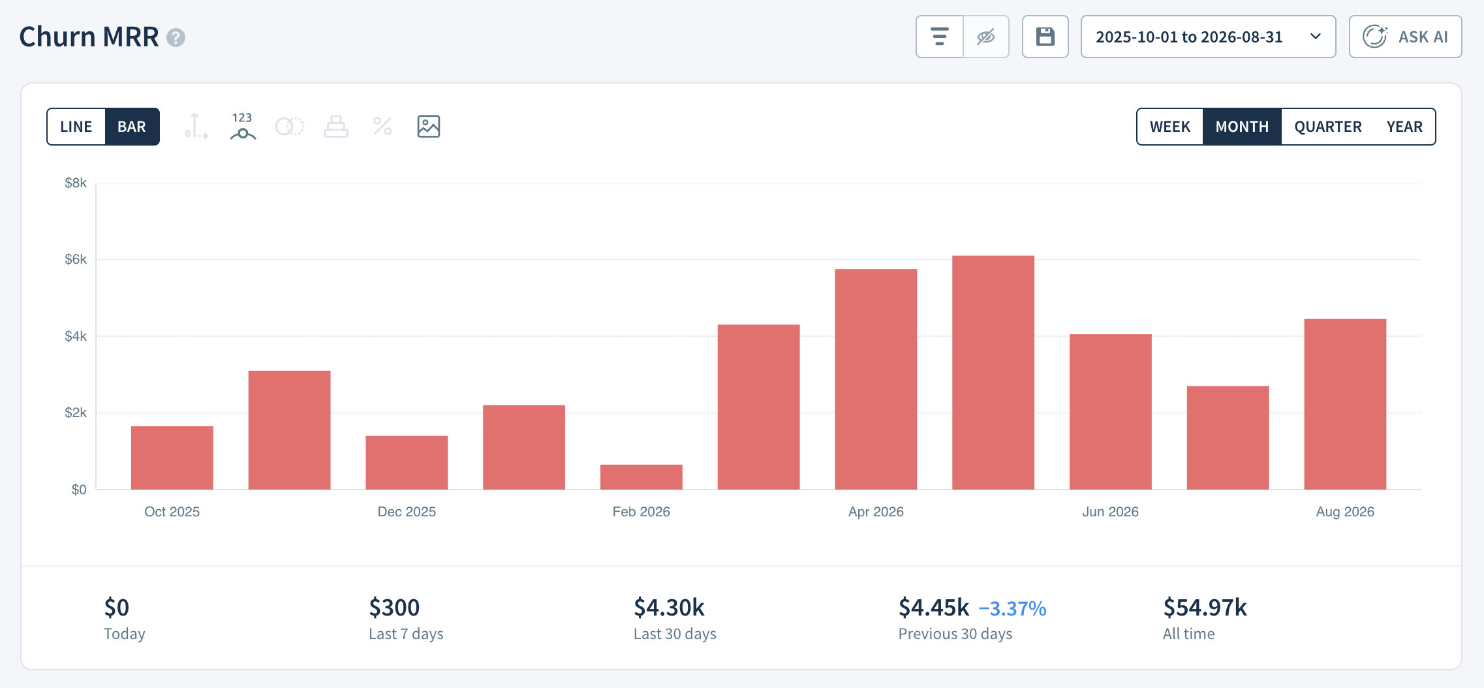Click the Mar 2026 bar near $4.3k

click(758, 407)
